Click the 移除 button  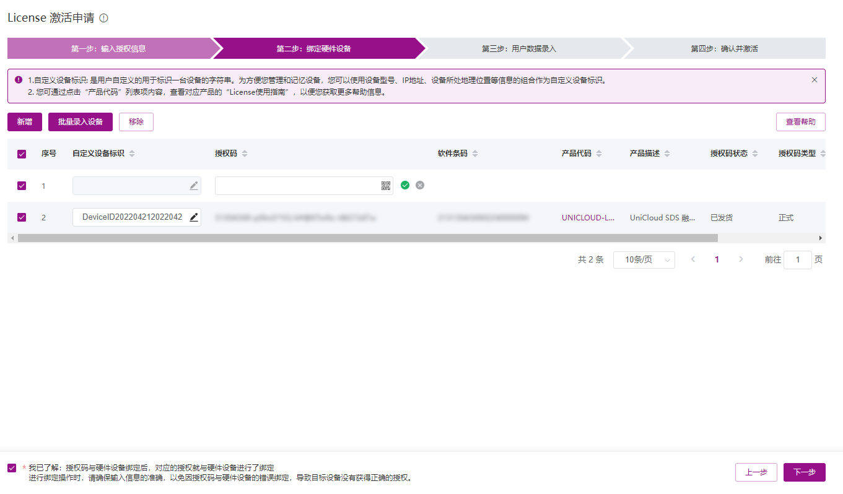click(136, 122)
